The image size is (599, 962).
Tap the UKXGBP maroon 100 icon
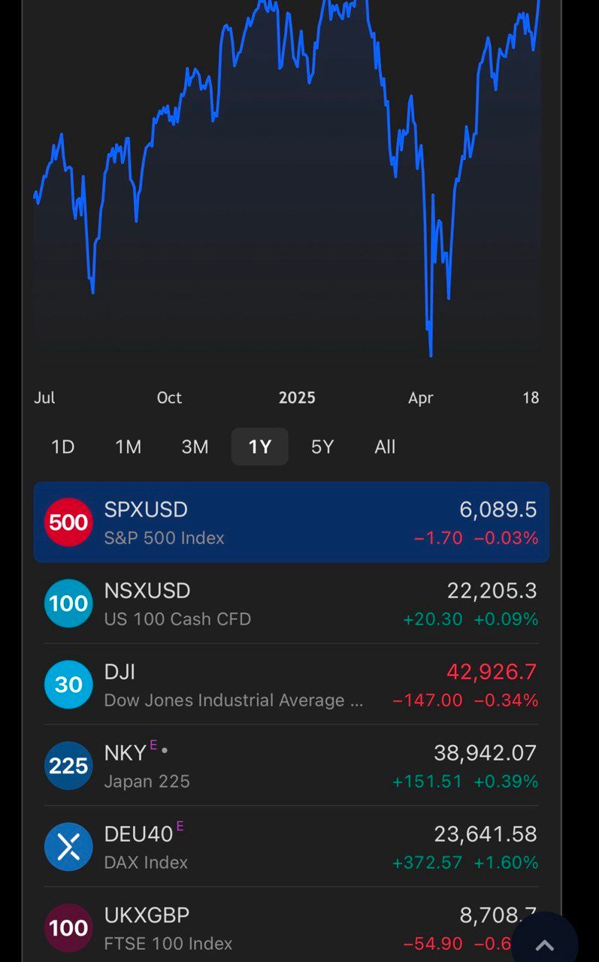[x=68, y=928]
